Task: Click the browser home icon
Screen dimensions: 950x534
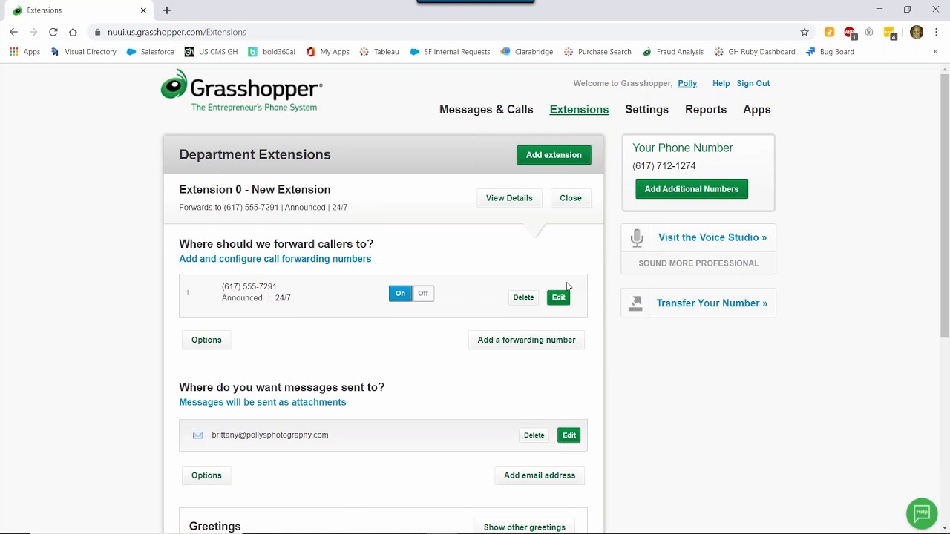Action: [x=73, y=32]
